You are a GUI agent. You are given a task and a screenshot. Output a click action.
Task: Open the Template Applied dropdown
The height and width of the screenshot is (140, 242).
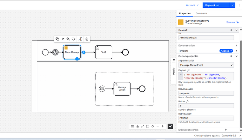pyautogui.click(x=226, y=51)
